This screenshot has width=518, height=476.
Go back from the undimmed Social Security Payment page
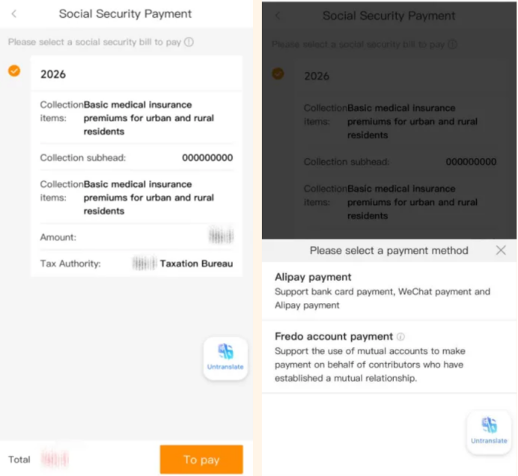[x=14, y=13]
